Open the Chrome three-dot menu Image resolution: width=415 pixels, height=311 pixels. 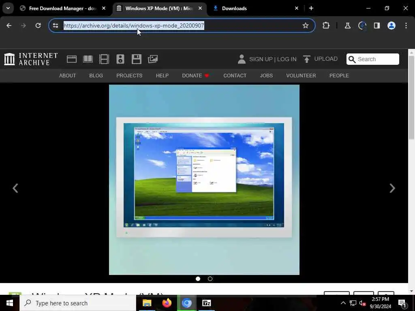[x=406, y=26]
